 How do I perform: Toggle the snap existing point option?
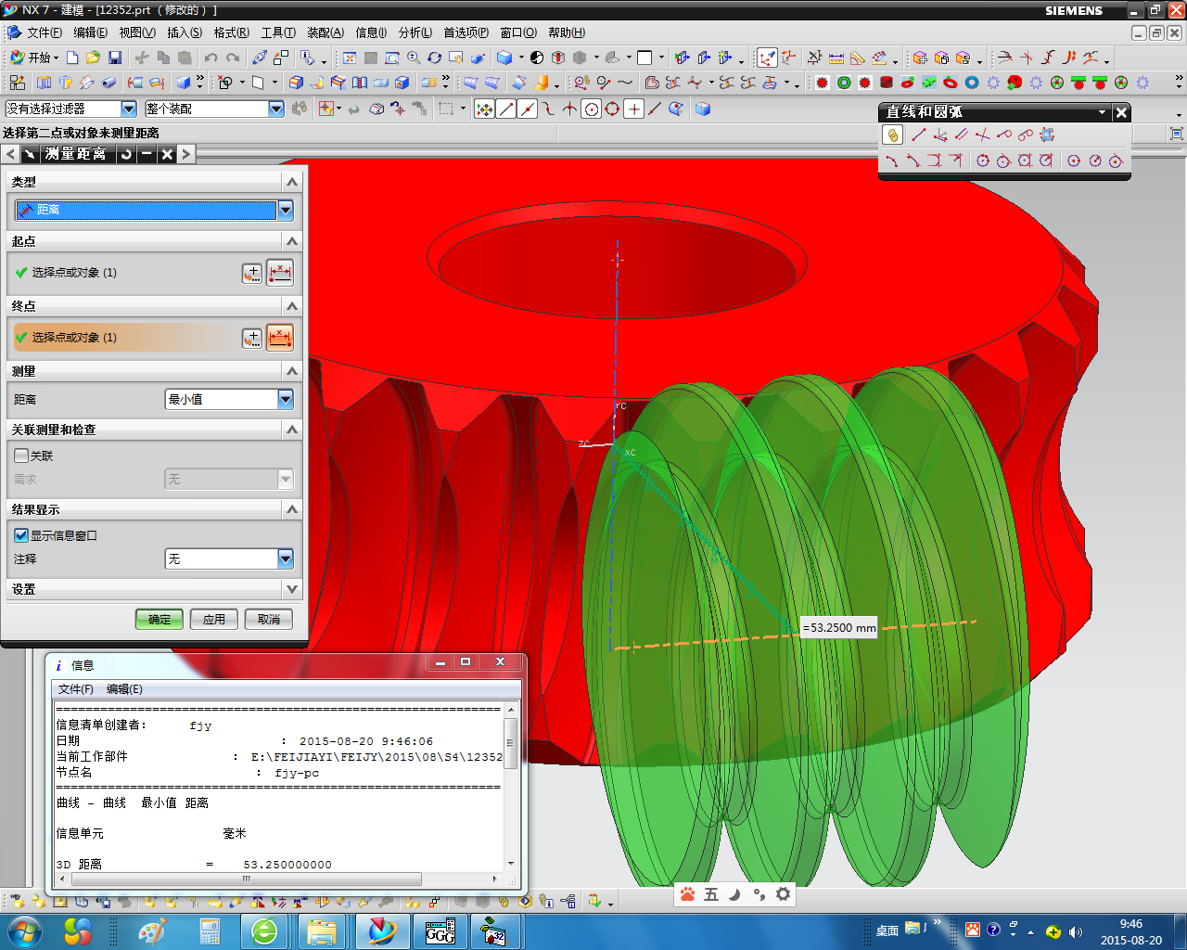pyautogui.click(x=634, y=109)
